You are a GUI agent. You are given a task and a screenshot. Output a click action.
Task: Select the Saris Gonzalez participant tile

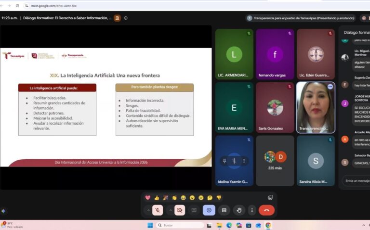275,107
